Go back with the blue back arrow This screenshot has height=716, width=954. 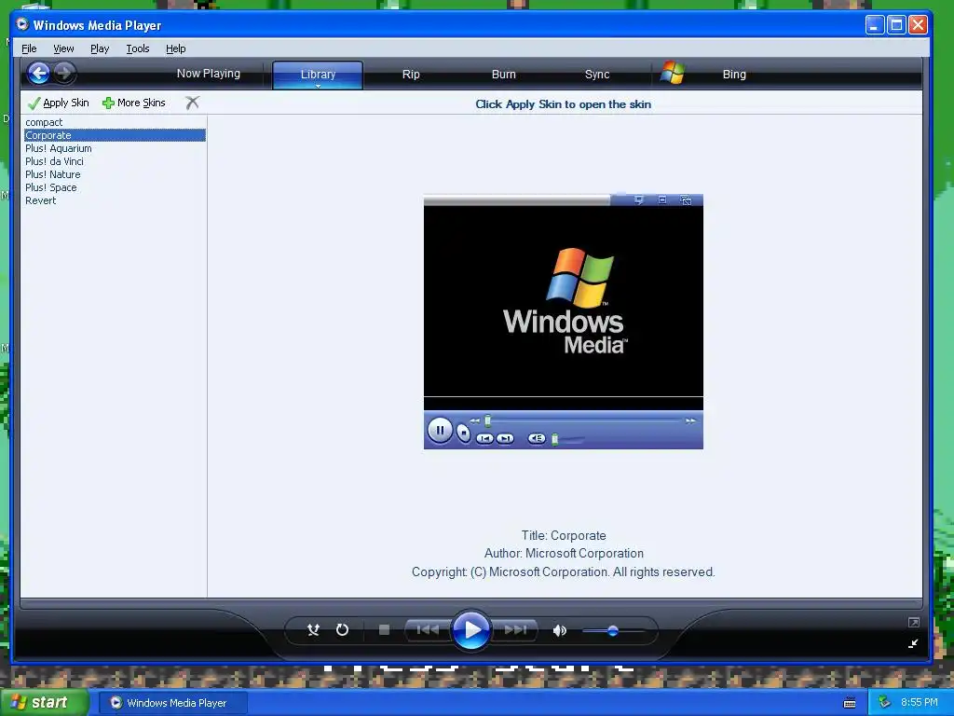pos(39,74)
